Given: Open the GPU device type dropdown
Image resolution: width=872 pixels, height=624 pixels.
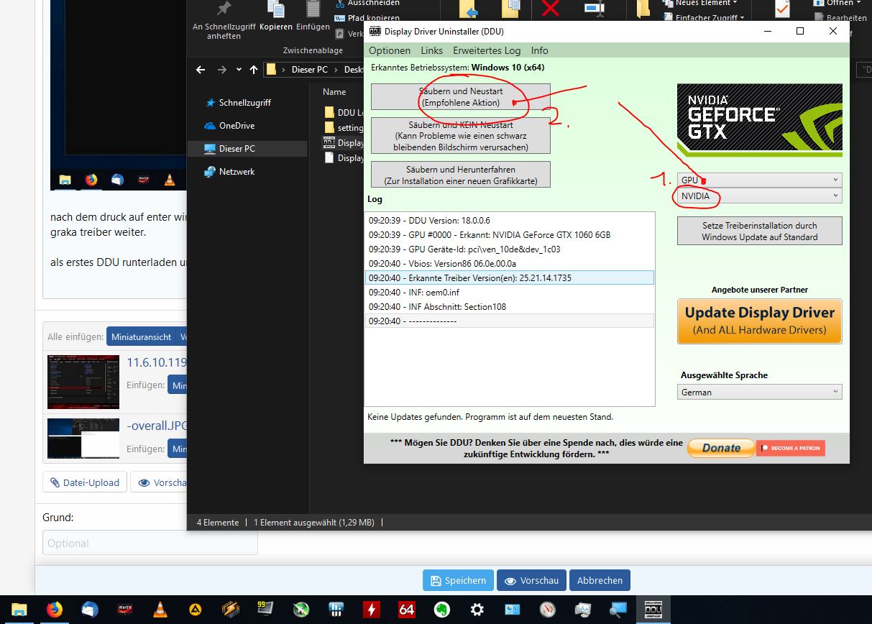Looking at the screenshot, I should [759, 180].
